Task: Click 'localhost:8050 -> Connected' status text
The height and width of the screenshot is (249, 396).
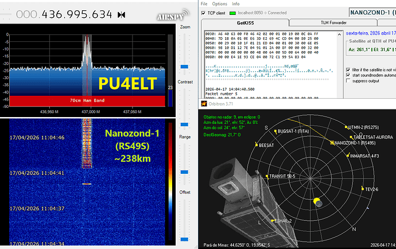Action: click(x=262, y=13)
